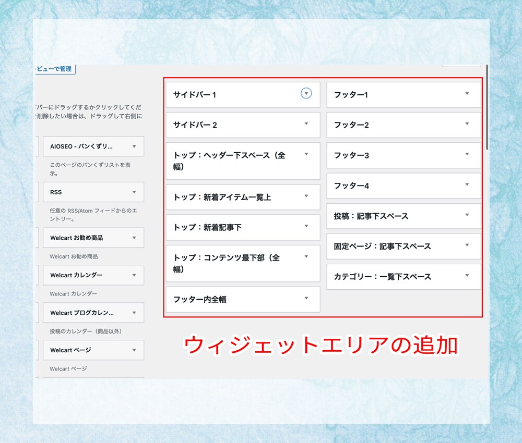The image size is (522, 443).
Task: Click AIOSEO - パンくずリ... widget title
Action: point(81,146)
